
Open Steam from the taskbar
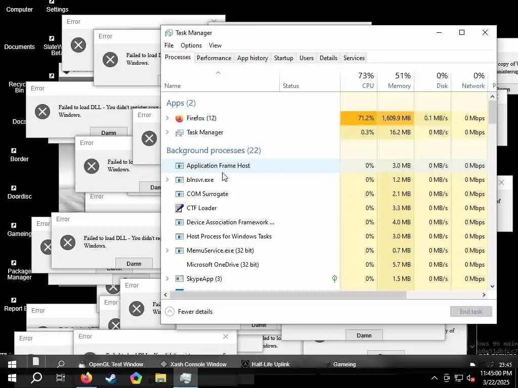click(x=111, y=378)
